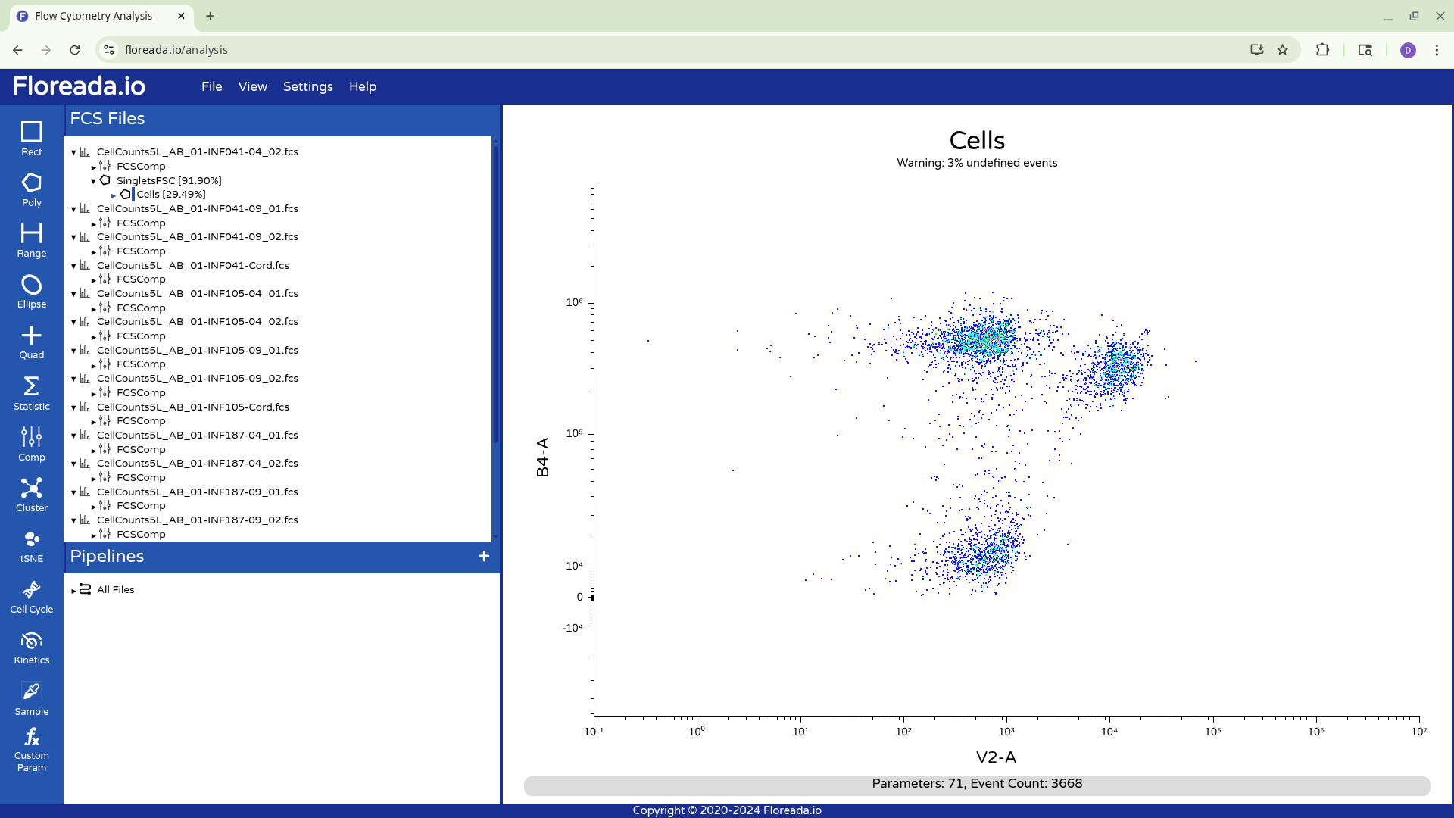1454x818 pixels.
Task: Open the Cluster tool
Action: tap(31, 495)
